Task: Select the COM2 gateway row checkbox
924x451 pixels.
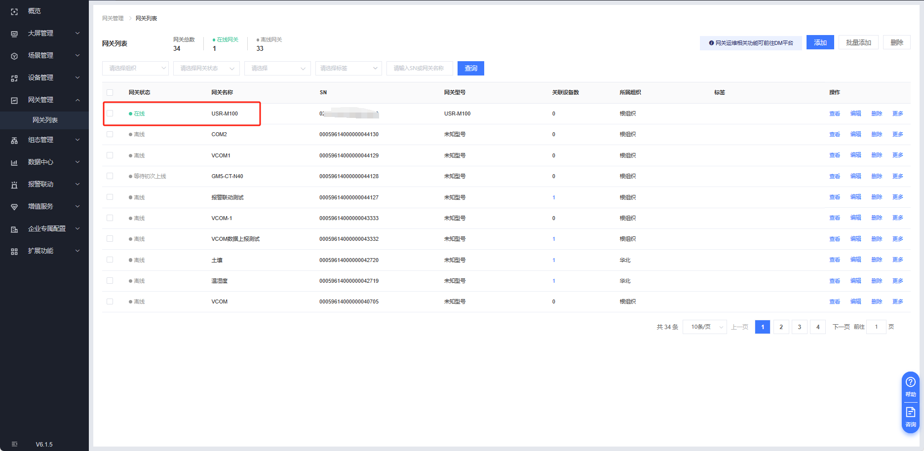Action: coord(110,134)
